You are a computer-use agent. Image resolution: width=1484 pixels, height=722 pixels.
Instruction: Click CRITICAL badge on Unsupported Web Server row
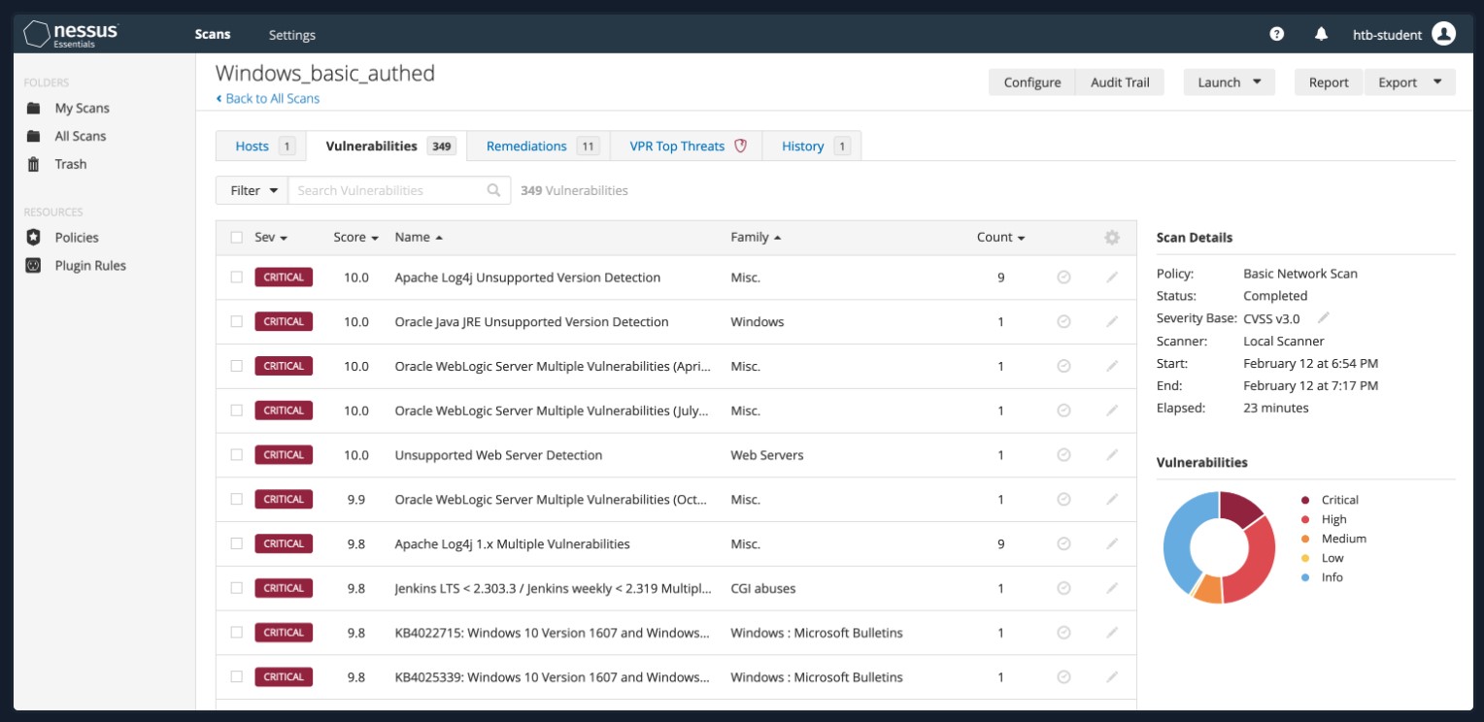point(284,454)
